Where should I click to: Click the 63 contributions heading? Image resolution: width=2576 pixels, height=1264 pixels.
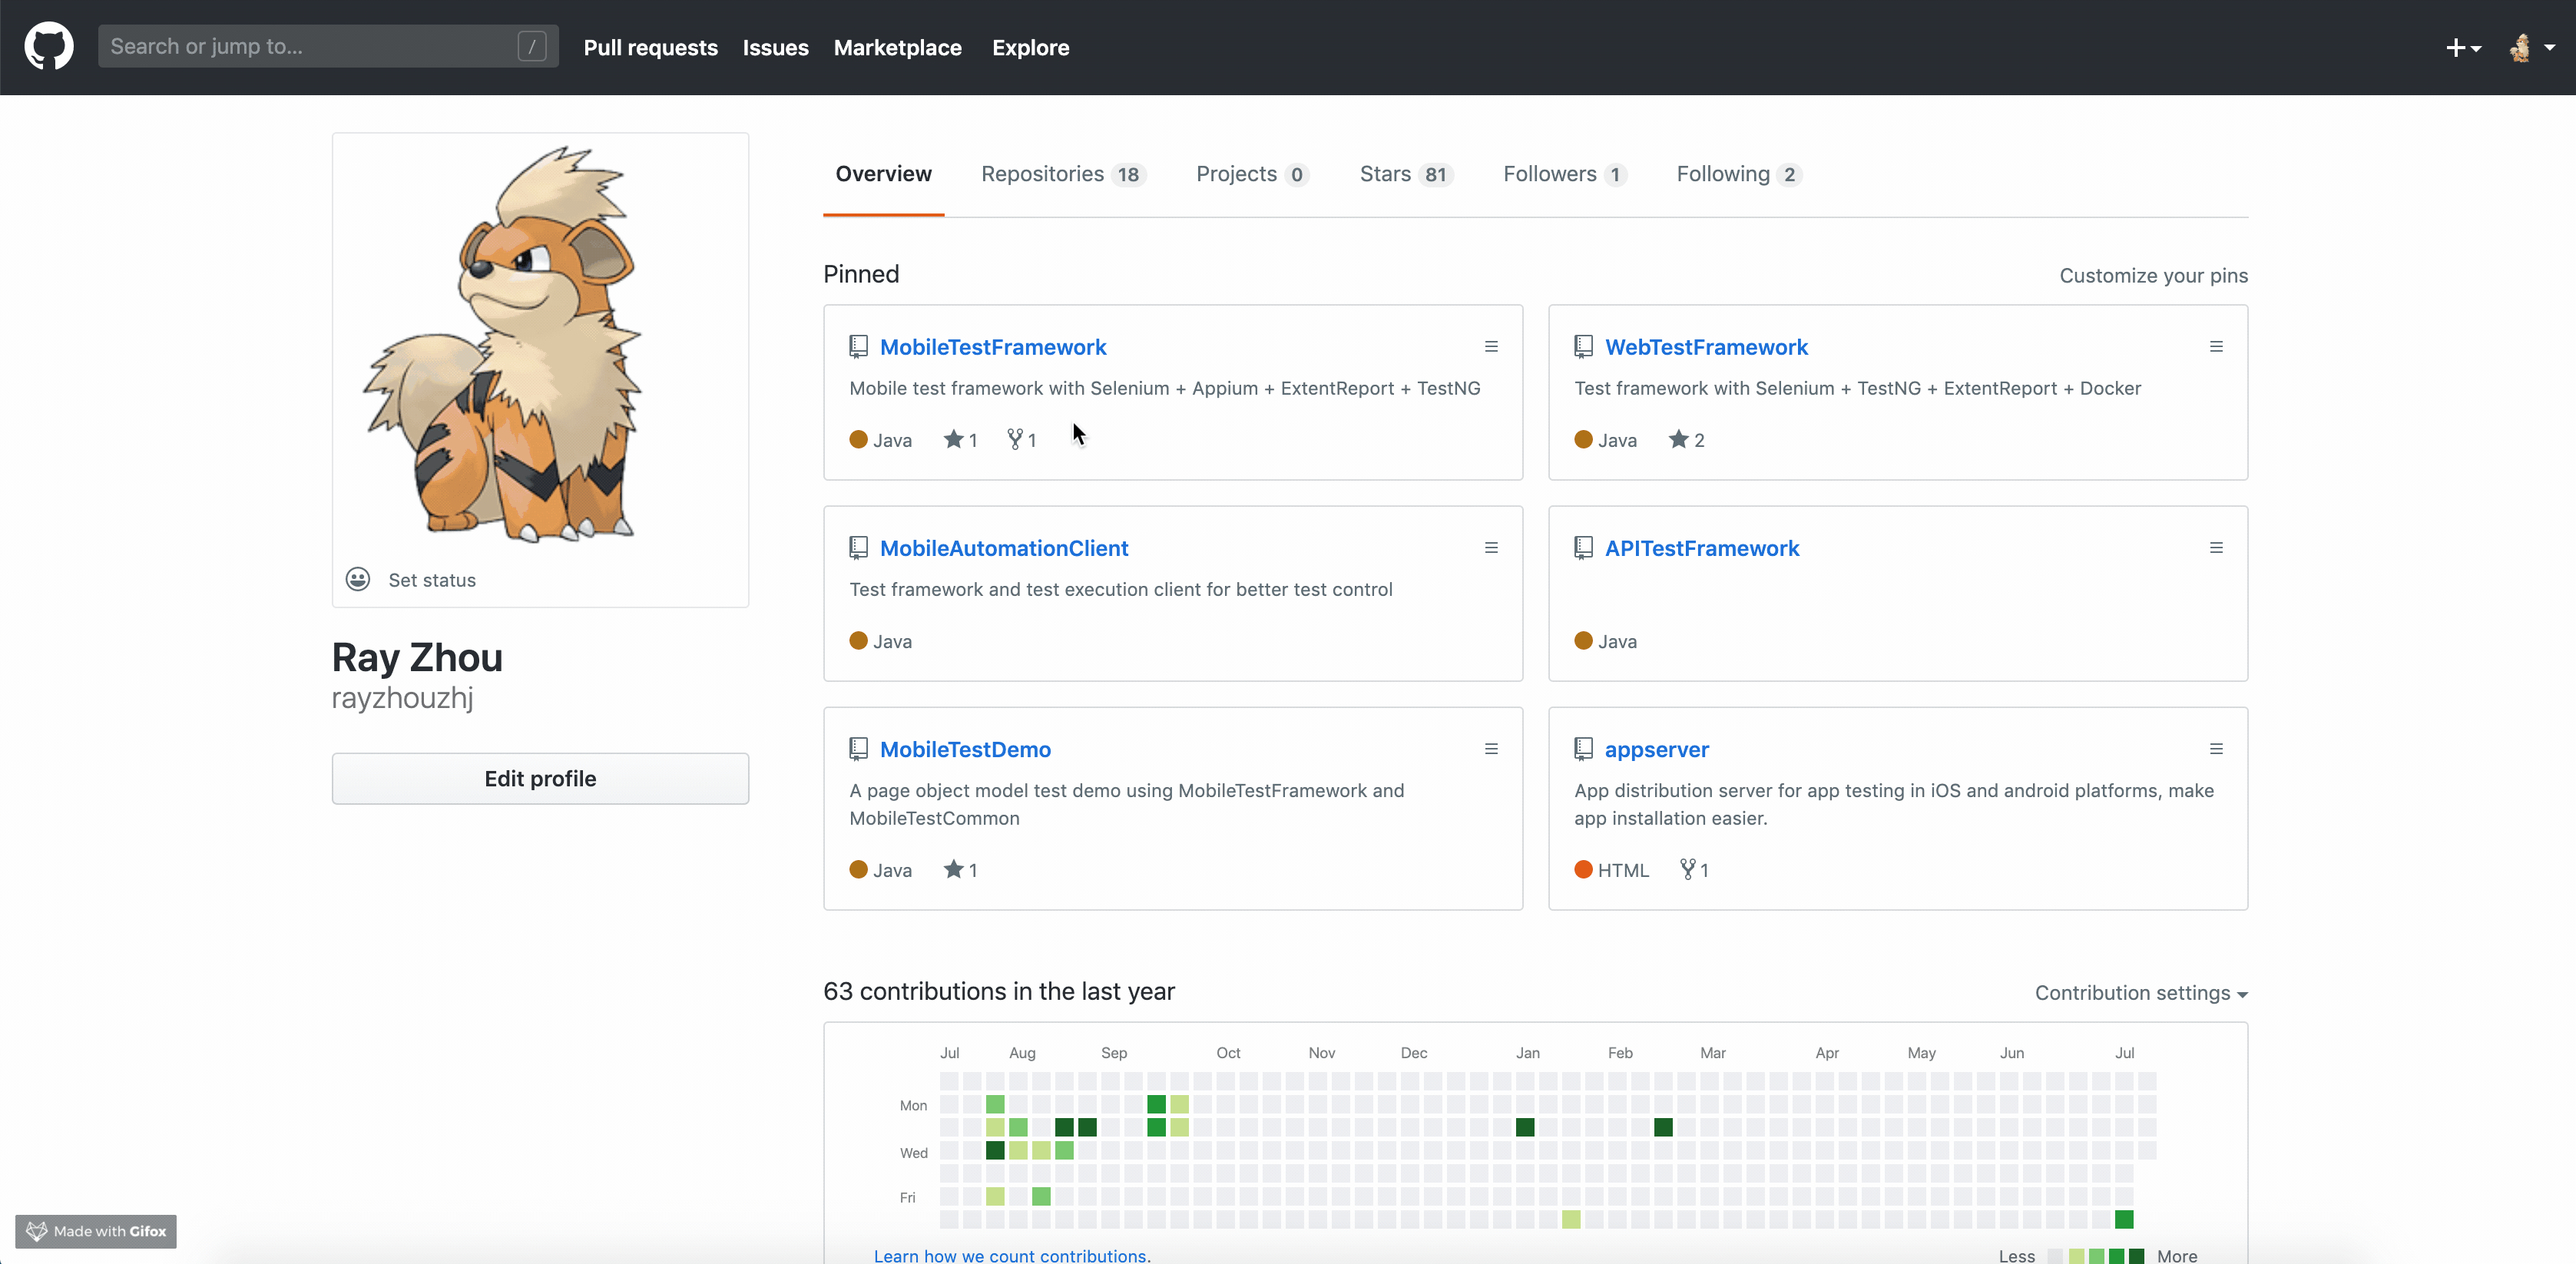coord(998,991)
